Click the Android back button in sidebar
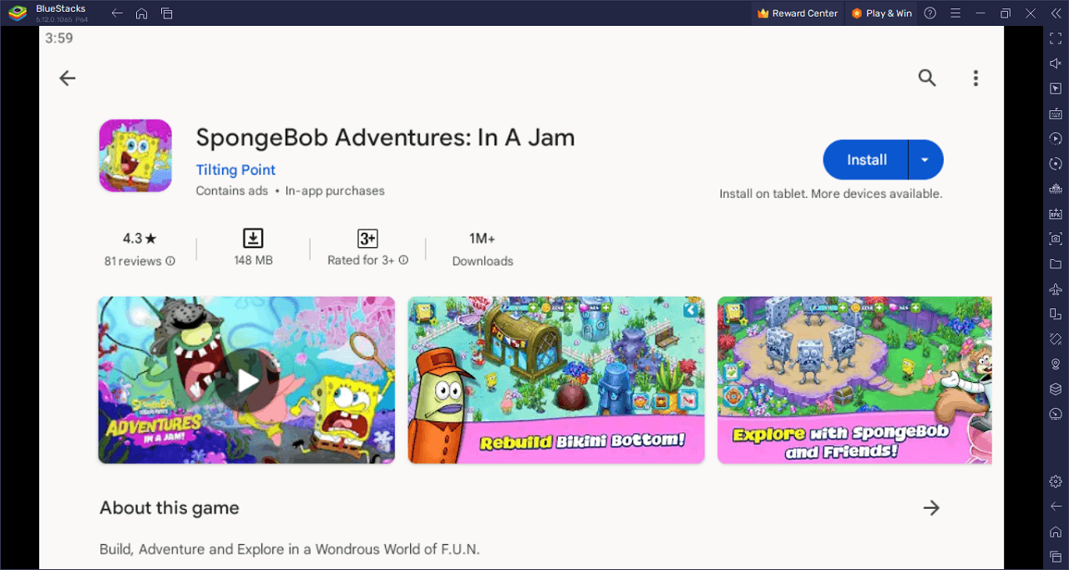The height and width of the screenshot is (570, 1069). (x=1056, y=506)
